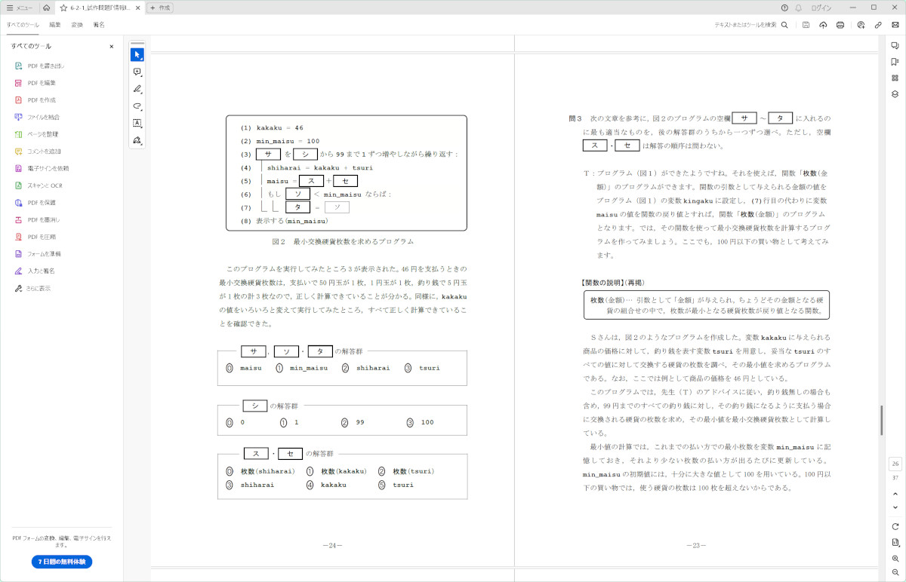Click the page number field showing 26
Image resolution: width=906 pixels, height=582 pixels.
click(895, 464)
